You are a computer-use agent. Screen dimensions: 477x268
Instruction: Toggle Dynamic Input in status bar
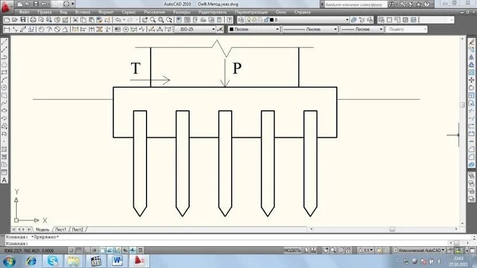(125, 250)
